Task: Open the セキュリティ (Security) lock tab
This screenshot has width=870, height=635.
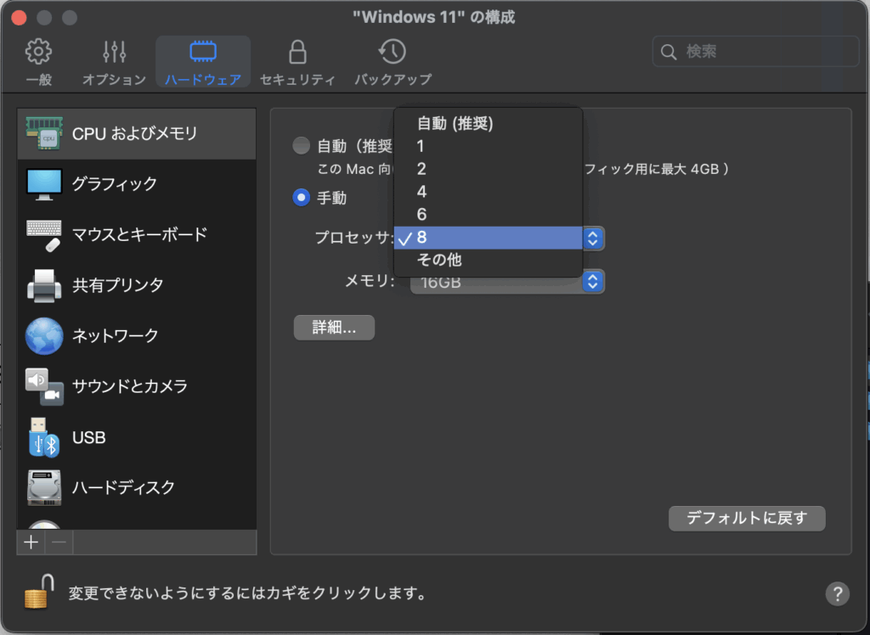Action: pyautogui.click(x=297, y=61)
